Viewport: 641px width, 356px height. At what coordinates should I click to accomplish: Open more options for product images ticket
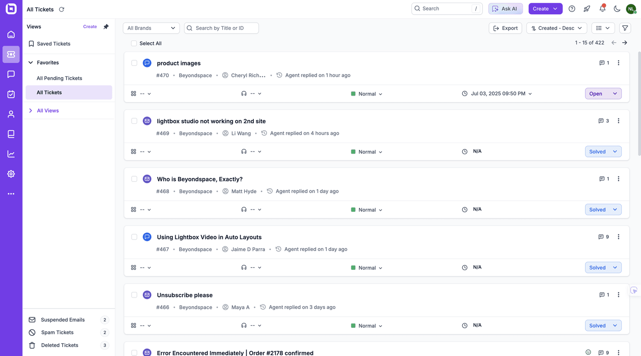618,63
